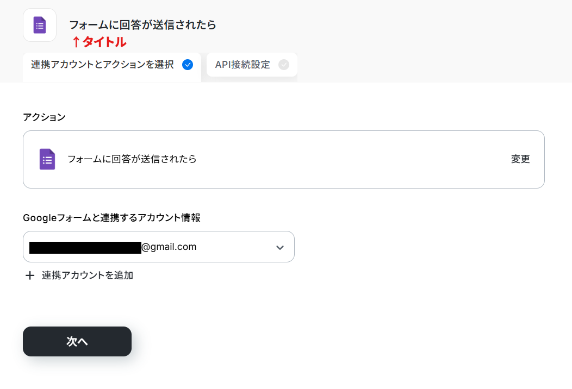Image resolution: width=572 pixels, height=389 pixels.
Task: Click 変更 to change the action
Action: tap(520, 159)
